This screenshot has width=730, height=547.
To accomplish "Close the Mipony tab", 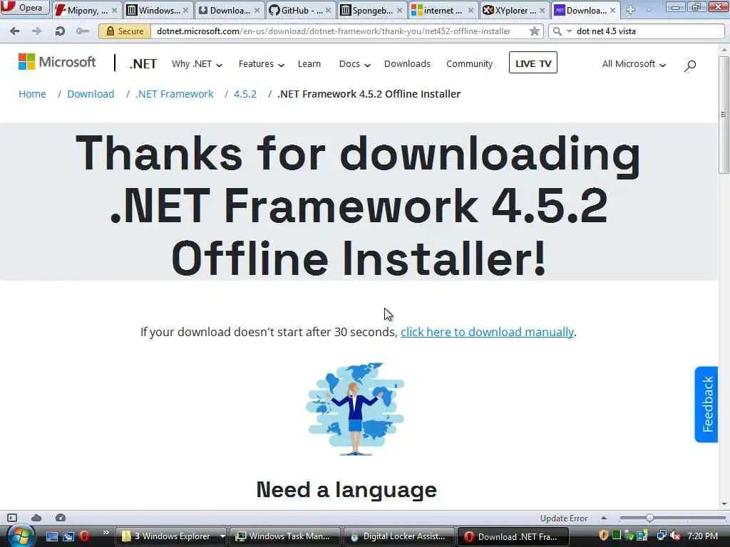I will click(x=115, y=10).
